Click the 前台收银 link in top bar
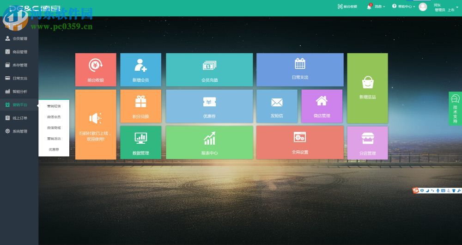 pos(347,6)
